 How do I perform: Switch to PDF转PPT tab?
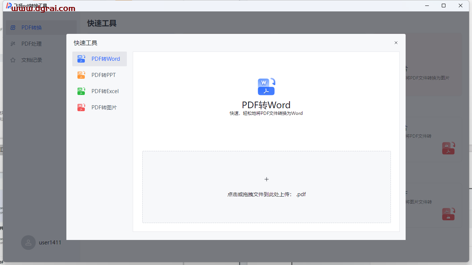pyautogui.click(x=100, y=75)
